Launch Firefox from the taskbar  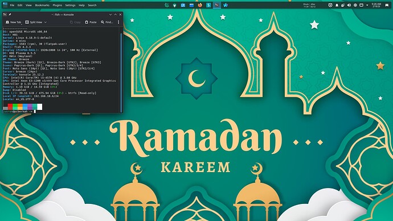[200, 5]
